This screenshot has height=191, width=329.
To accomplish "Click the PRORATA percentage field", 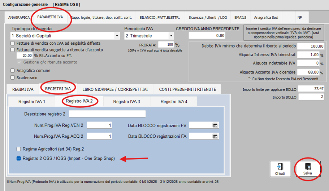I will 166,45.
